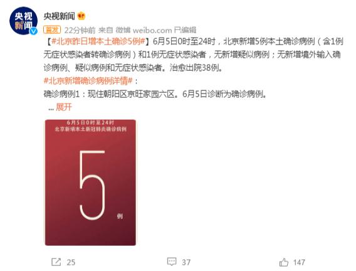Click the 首发 tag label
The width and height of the screenshot is (356, 271).
52,29
